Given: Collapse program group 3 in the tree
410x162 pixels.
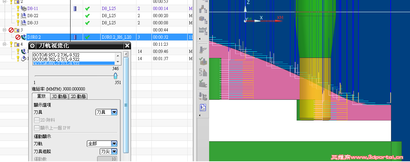Looking at the screenshot, I should point(4,30).
